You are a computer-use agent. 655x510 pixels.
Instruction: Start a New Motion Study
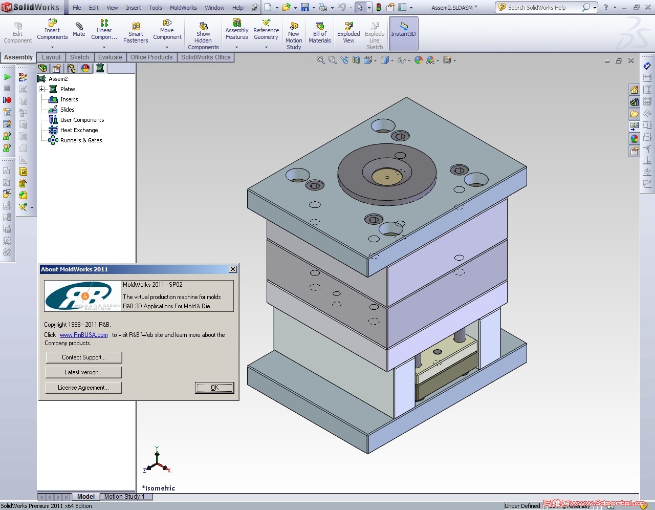click(294, 35)
